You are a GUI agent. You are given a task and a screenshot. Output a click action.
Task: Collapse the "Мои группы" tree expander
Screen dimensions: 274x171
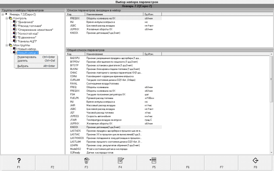[6, 45]
